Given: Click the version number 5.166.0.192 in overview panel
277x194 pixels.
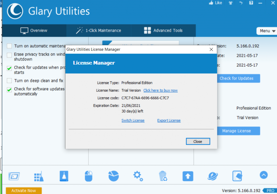Looking at the screenshot, I should [248, 46].
